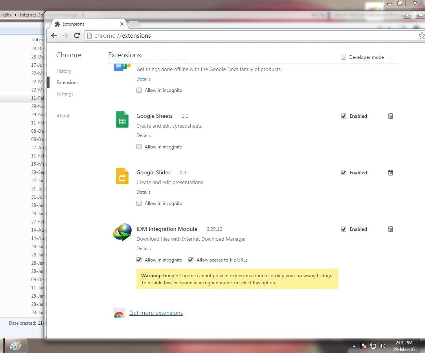The width and height of the screenshot is (425, 353).
Task: Allow Google Slides in incognito
Action: pos(139,203)
